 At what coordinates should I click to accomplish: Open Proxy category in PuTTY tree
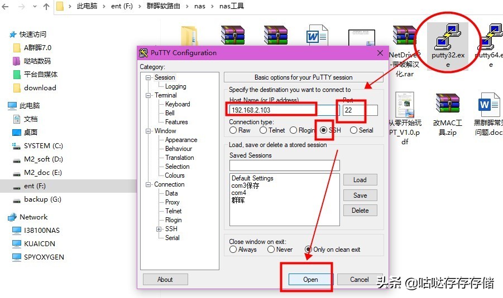coord(173,202)
